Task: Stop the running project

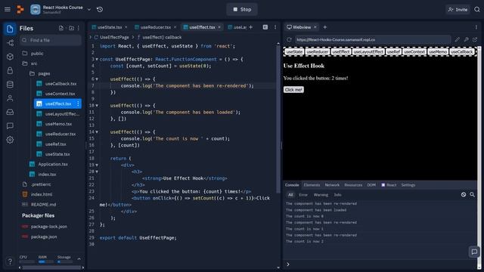Action: click(x=242, y=10)
